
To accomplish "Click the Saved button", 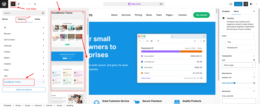I will point(238,4).
